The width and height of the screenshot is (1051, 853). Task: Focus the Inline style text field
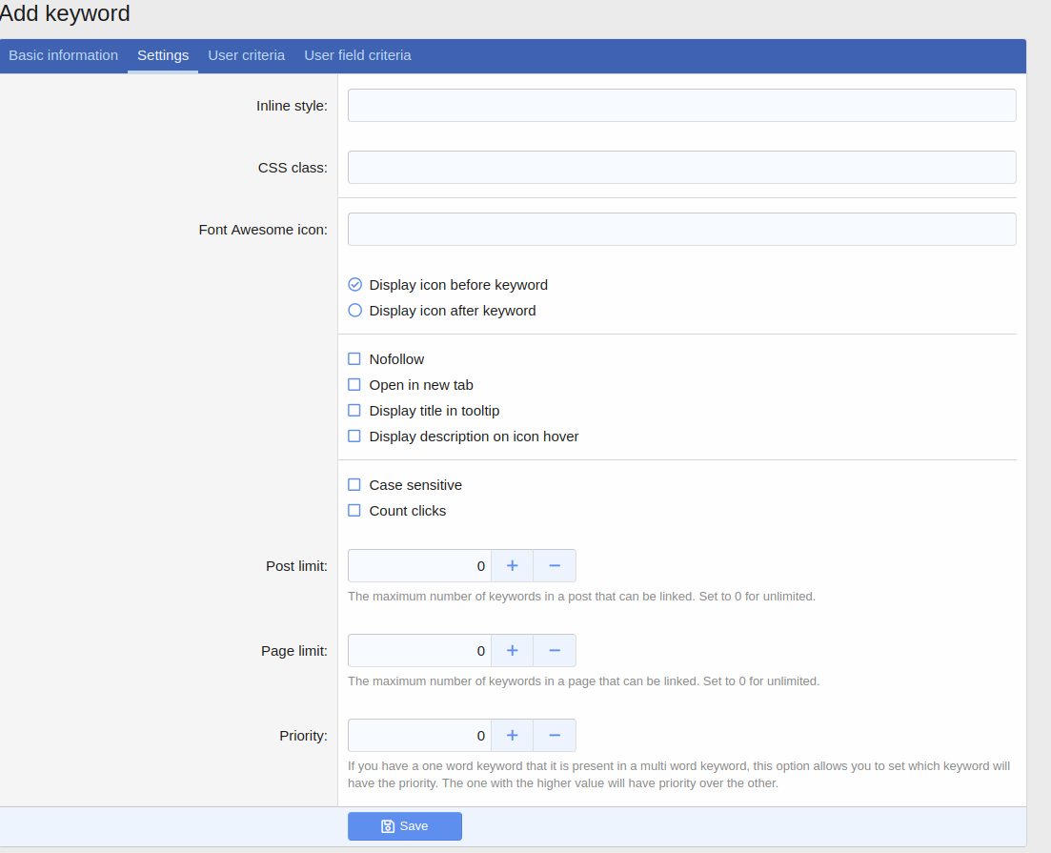click(x=681, y=106)
